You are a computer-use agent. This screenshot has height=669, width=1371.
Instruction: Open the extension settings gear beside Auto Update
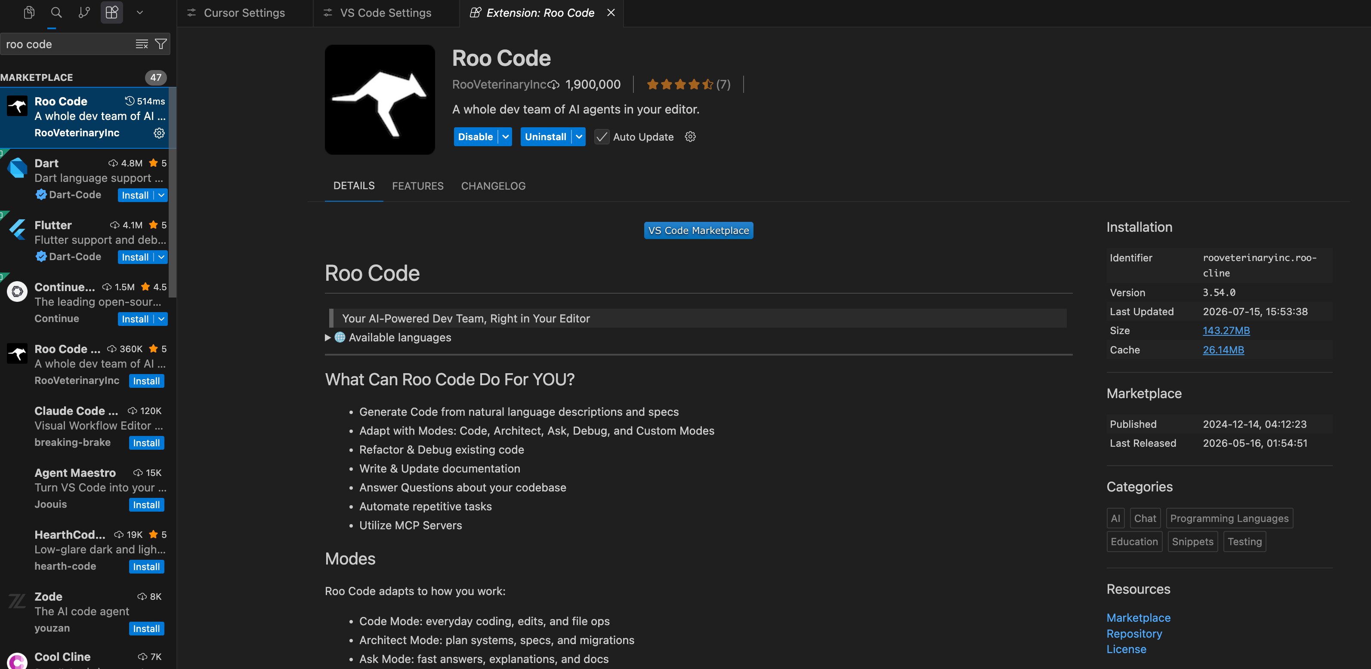pos(690,137)
